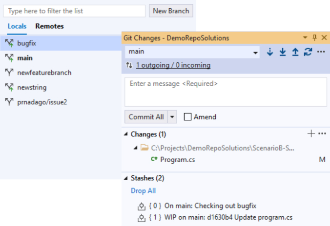Click the Drop All link

143,191
